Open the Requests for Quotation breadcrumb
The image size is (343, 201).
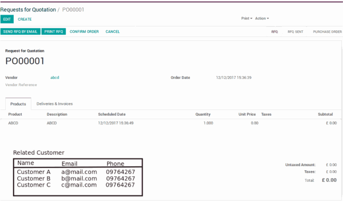click(x=28, y=10)
